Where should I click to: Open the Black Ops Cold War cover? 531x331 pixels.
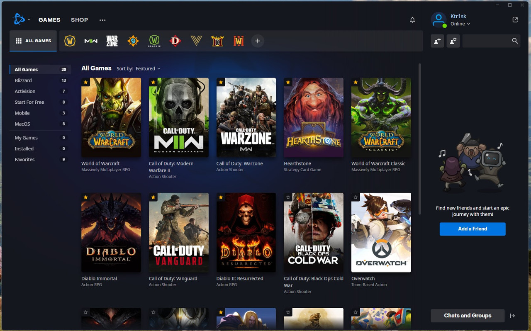[x=314, y=232]
